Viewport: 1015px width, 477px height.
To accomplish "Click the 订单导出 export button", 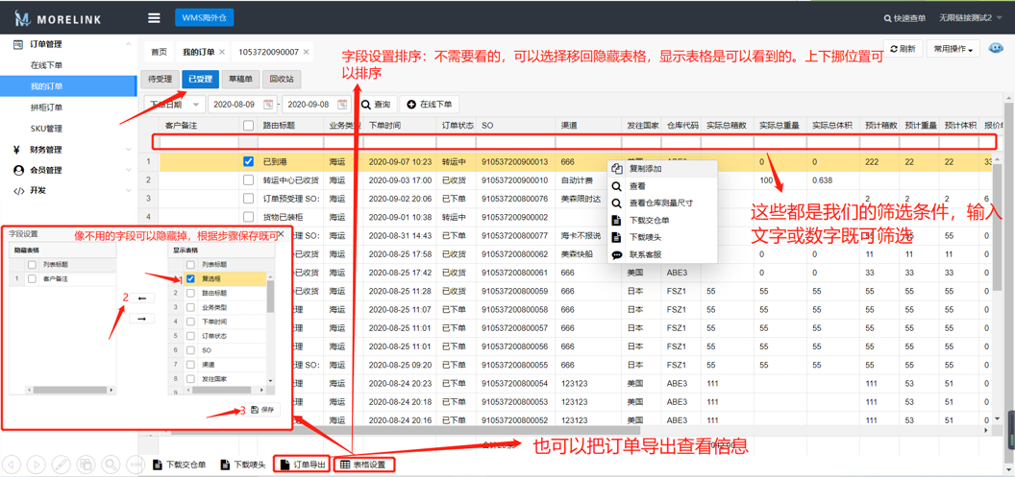I will (303, 465).
